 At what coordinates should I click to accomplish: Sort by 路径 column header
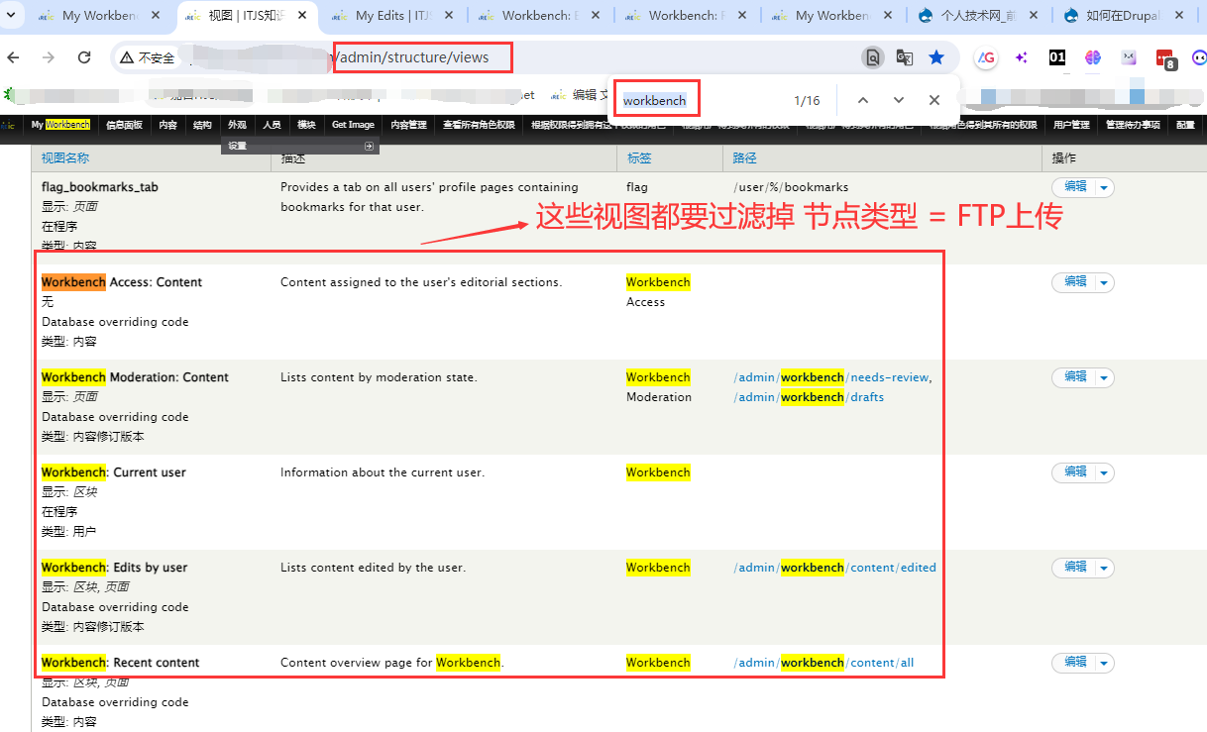point(745,157)
